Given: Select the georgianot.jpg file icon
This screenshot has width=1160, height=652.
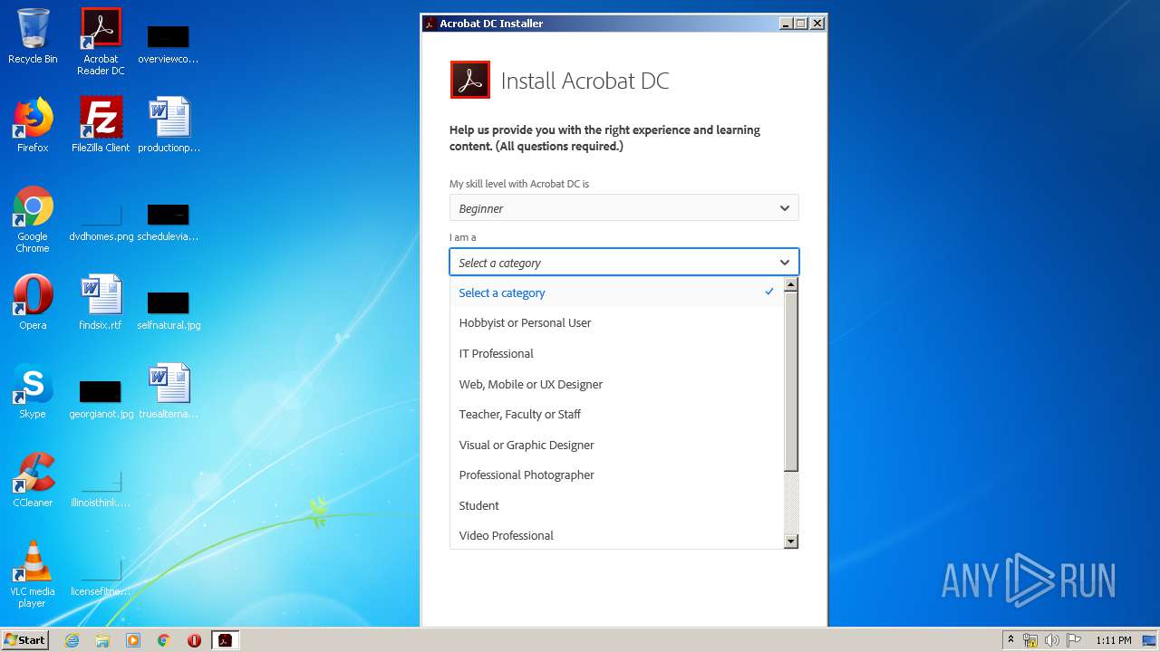Looking at the screenshot, I should [x=101, y=398].
